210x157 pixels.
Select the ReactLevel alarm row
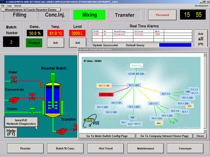pos(142,34)
